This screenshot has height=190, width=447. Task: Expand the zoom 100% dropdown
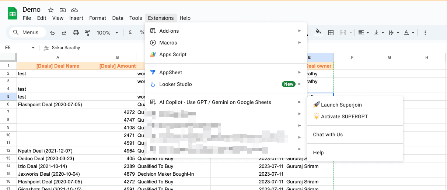click(x=117, y=33)
